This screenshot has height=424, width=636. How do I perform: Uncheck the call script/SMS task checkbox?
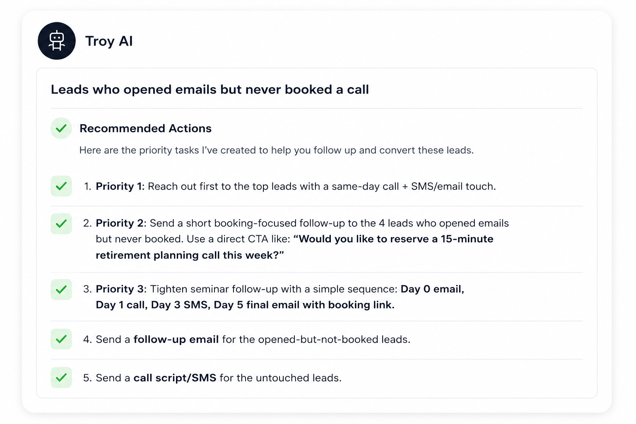(61, 378)
